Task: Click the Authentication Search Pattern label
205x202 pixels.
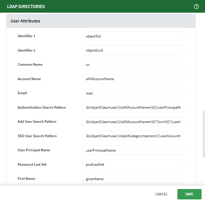Action: coord(42,107)
